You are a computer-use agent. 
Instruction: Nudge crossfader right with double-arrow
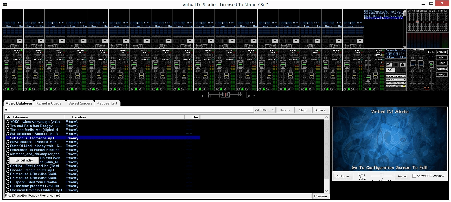click(x=249, y=96)
